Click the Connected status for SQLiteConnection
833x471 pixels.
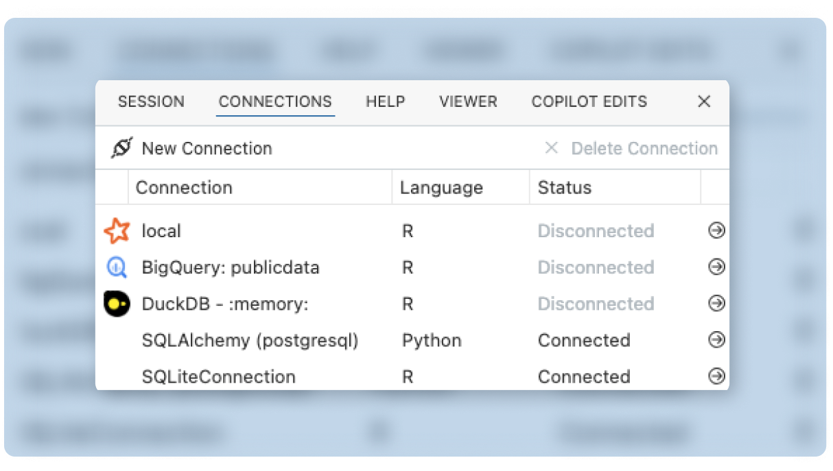coord(584,376)
